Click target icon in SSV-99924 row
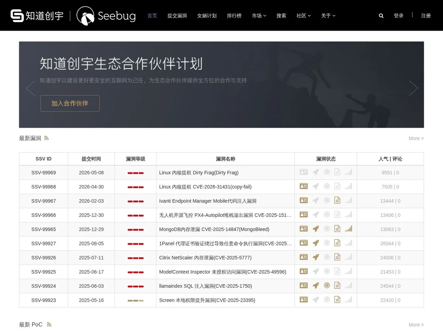Screen dimensions: 443x332 point(327,286)
